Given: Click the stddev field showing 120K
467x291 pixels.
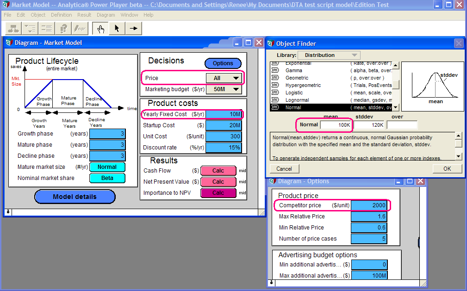Looking at the screenshot, I should pos(369,125).
